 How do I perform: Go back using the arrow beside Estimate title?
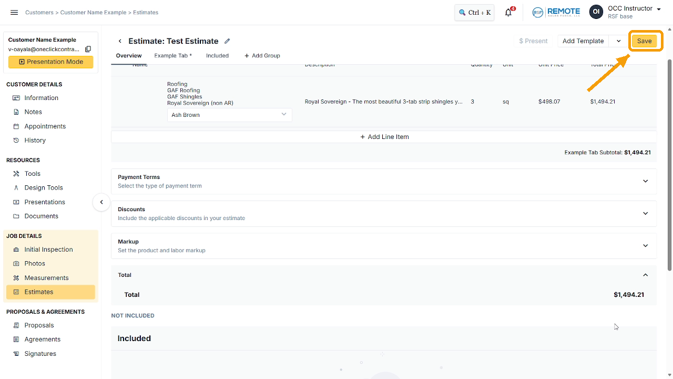120,41
